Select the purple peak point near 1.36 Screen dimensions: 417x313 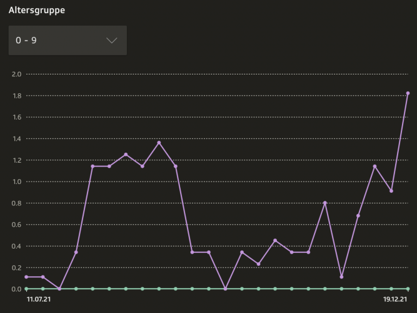[159, 143]
